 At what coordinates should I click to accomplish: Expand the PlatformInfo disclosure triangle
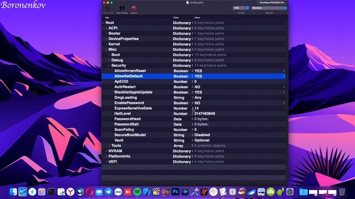[x=106, y=156]
